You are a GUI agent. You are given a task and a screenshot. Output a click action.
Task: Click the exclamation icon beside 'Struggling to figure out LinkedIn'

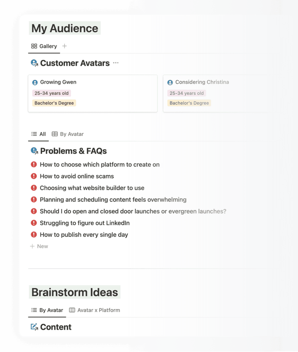[33, 223]
